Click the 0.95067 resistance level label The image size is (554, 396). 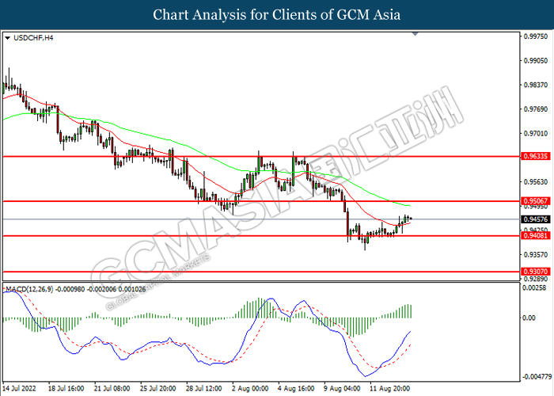pos(536,201)
